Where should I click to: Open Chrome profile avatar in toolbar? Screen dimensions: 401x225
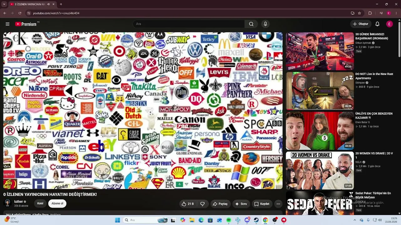(x=389, y=13)
